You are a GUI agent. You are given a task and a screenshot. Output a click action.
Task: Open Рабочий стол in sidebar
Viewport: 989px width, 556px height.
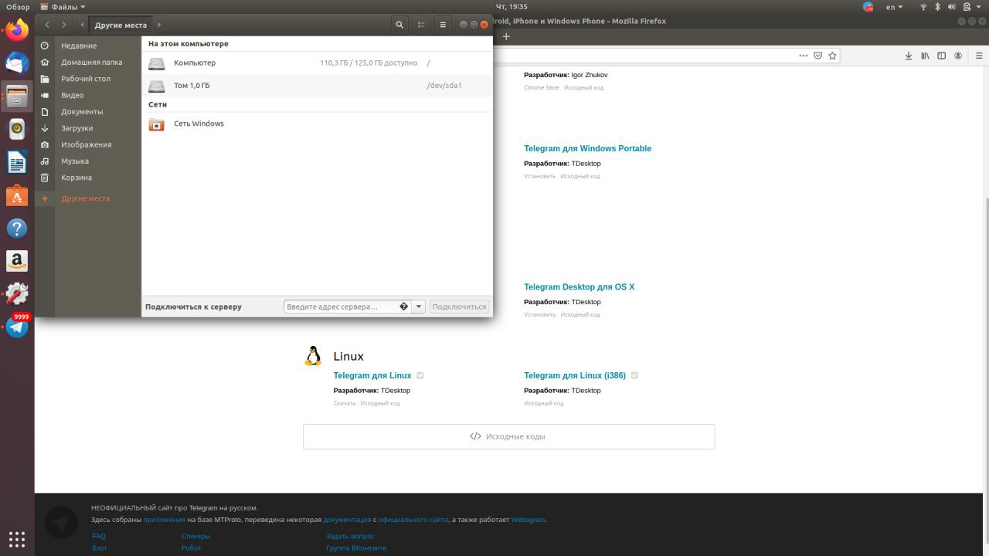point(88,79)
